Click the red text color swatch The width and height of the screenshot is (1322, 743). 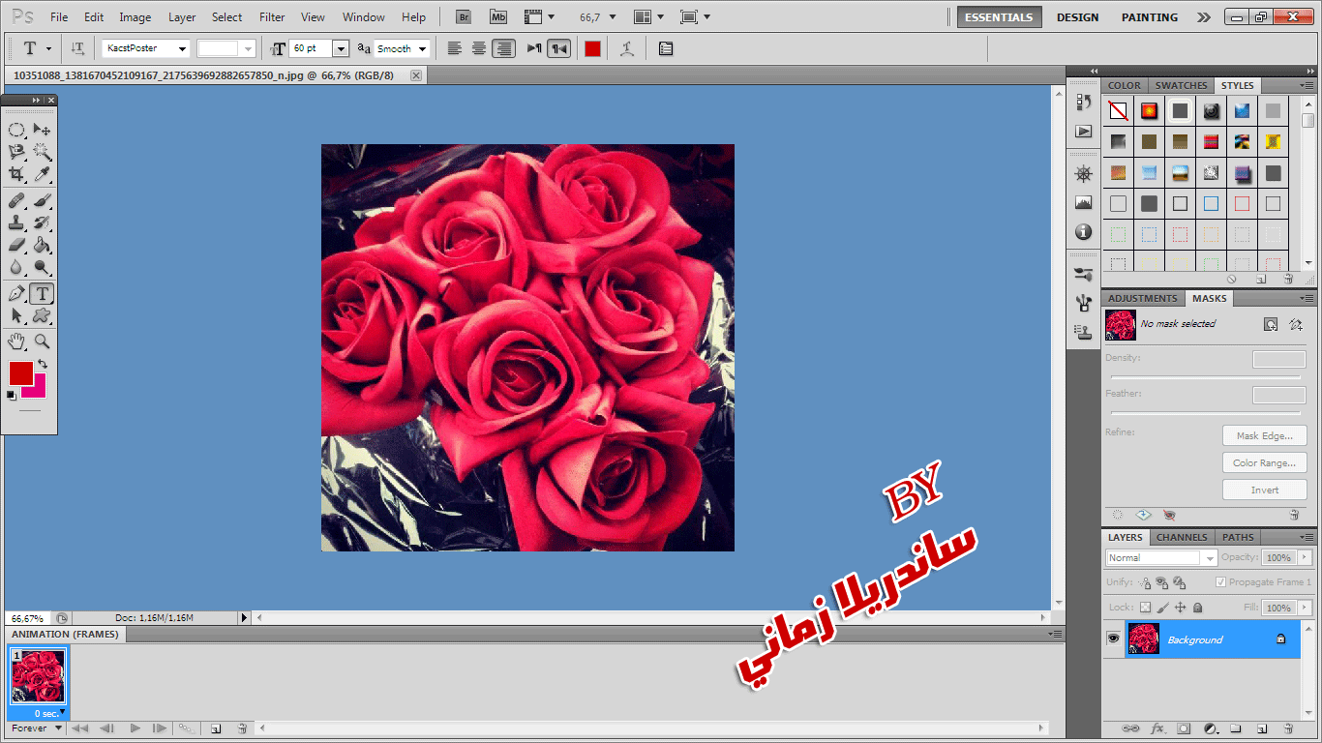pos(592,48)
